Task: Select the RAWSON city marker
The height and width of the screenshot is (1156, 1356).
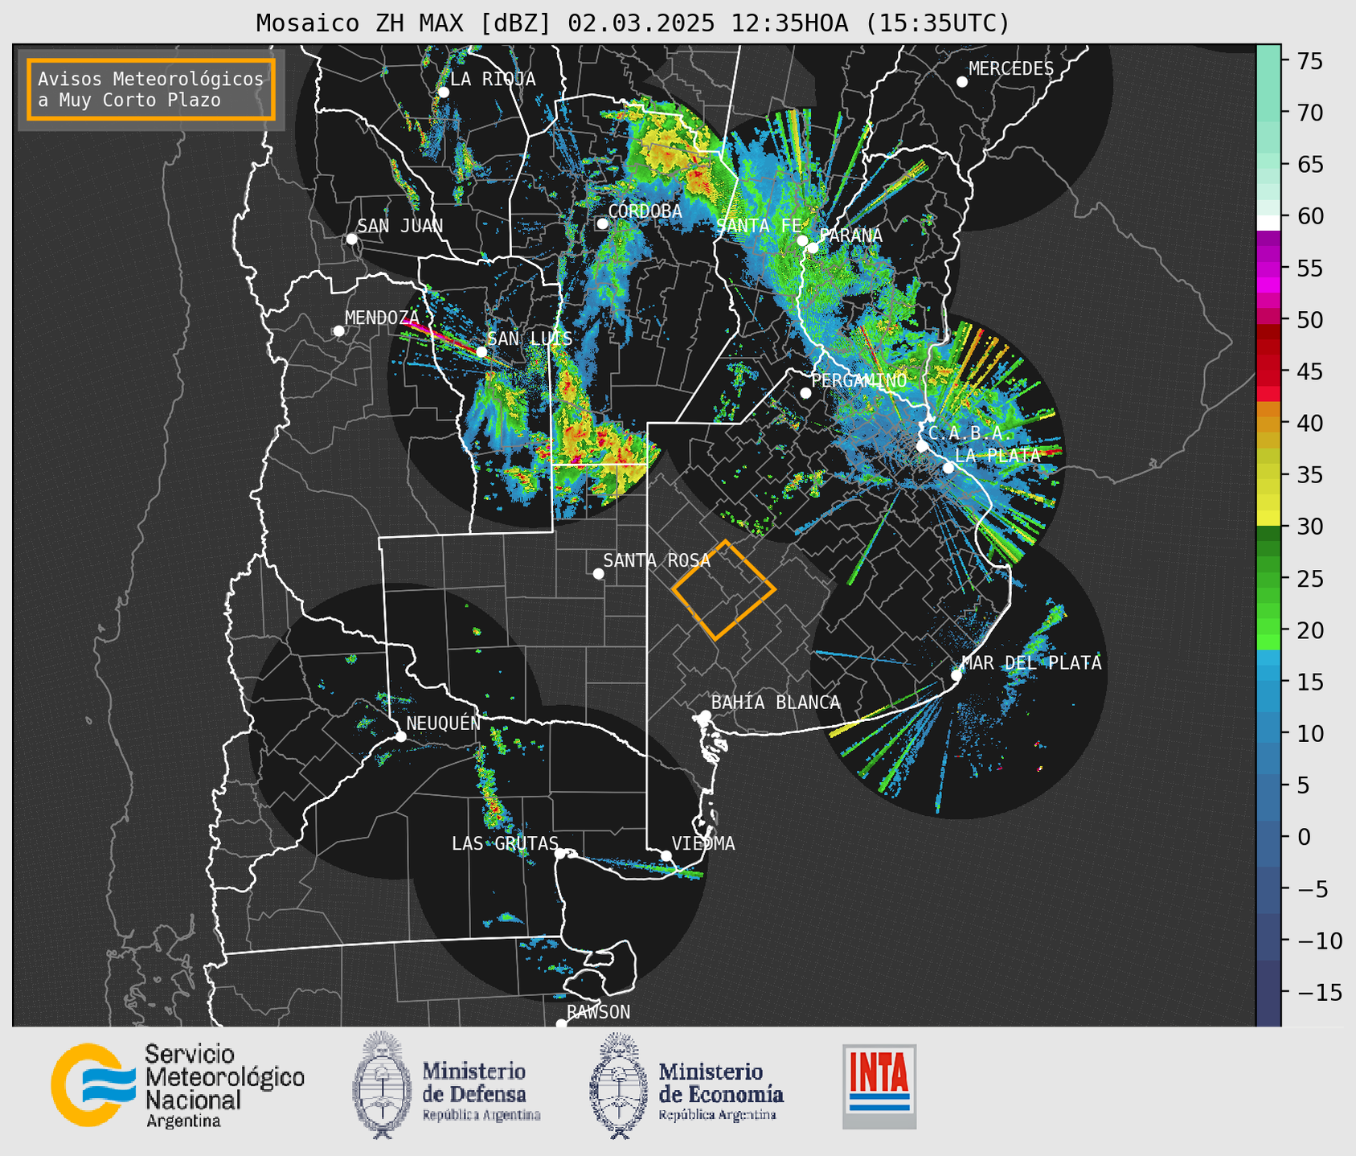Action: coord(561,1024)
